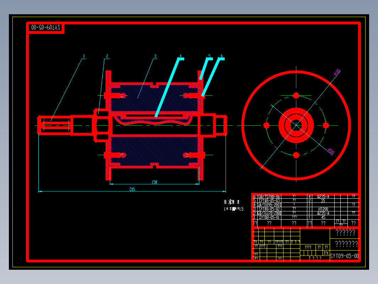Select the SYT08-05-02 parts list entry
The width and height of the screenshot is (378, 284).
coord(269,209)
